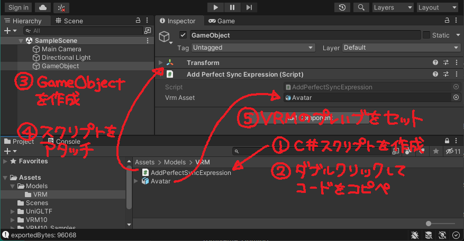This screenshot has height=241, width=464.
Task: Select Main Camera in Hierarchy
Action: pos(61,49)
